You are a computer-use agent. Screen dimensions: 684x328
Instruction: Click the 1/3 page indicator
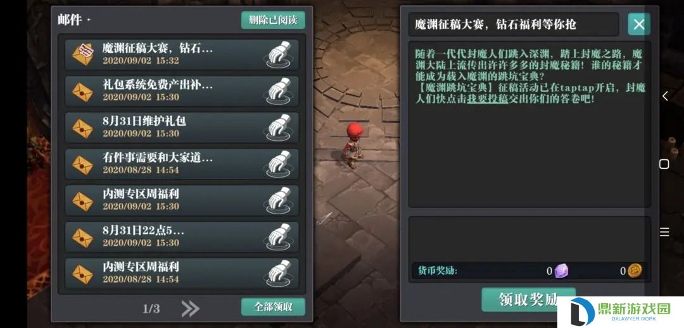point(151,309)
